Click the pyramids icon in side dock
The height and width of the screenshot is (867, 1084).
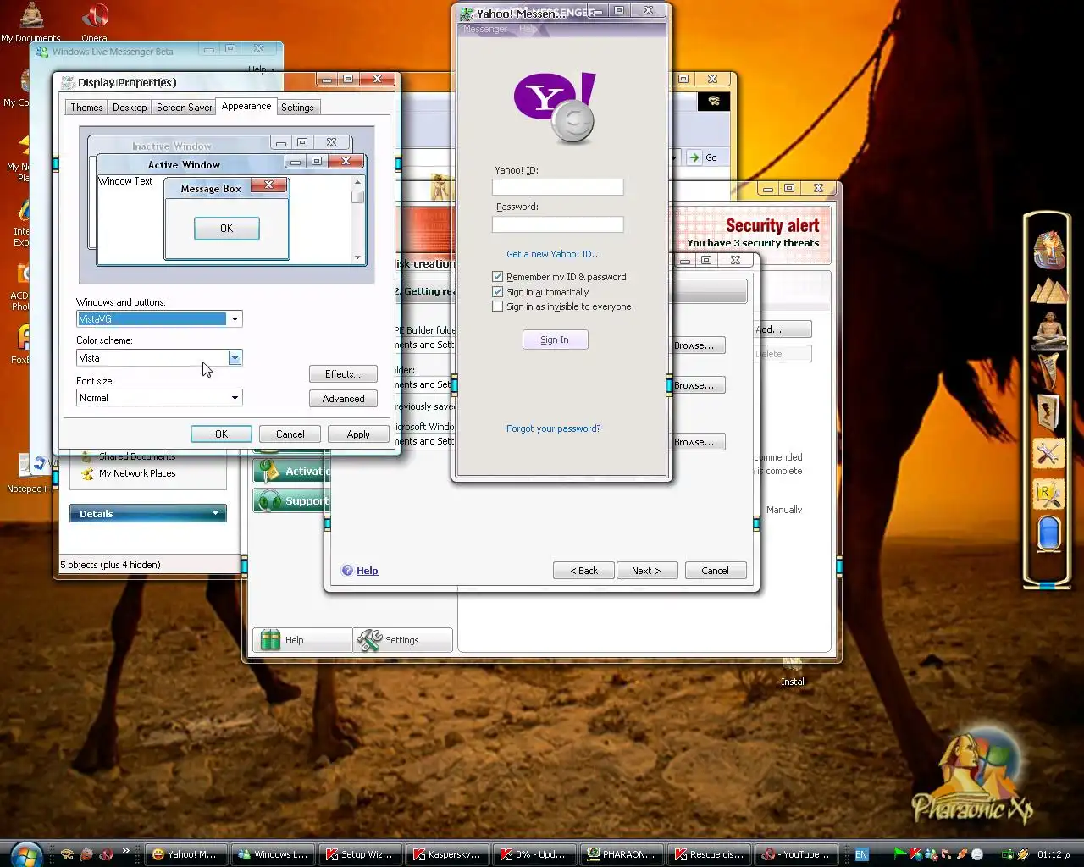(x=1048, y=292)
